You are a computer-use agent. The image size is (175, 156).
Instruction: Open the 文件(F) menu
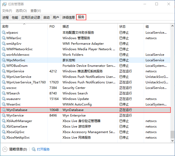7,11
